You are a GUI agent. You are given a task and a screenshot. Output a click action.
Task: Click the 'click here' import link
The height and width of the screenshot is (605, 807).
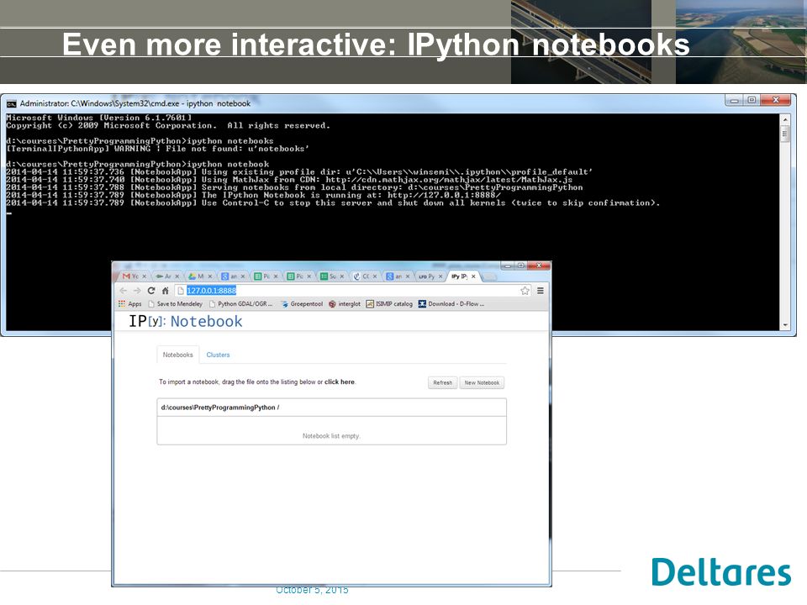339,382
